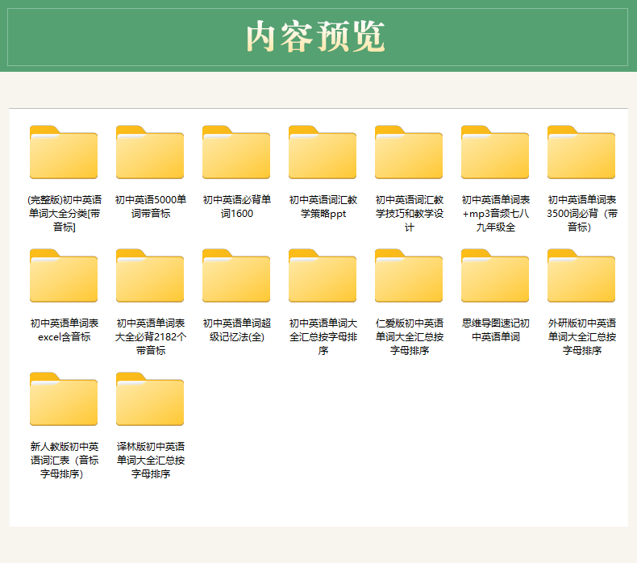This screenshot has width=637, height=563.
Task: Select the label 初中英语单词表+mp3音频七八九年级全
Action: (496, 214)
